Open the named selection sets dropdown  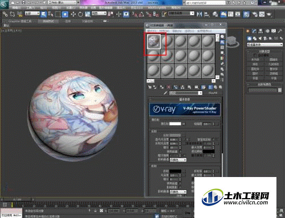coord(181,14)
